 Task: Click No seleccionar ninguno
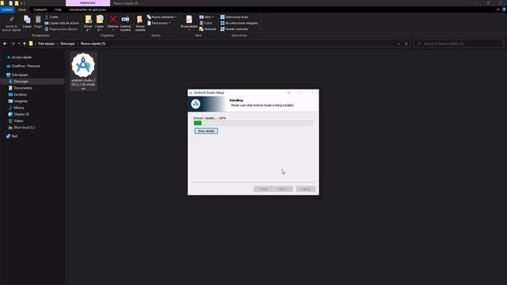[239, 23]
